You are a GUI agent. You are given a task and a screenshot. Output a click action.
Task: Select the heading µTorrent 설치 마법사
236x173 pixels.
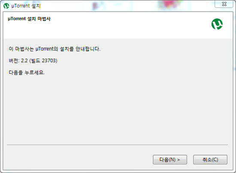tap(29, 19)
